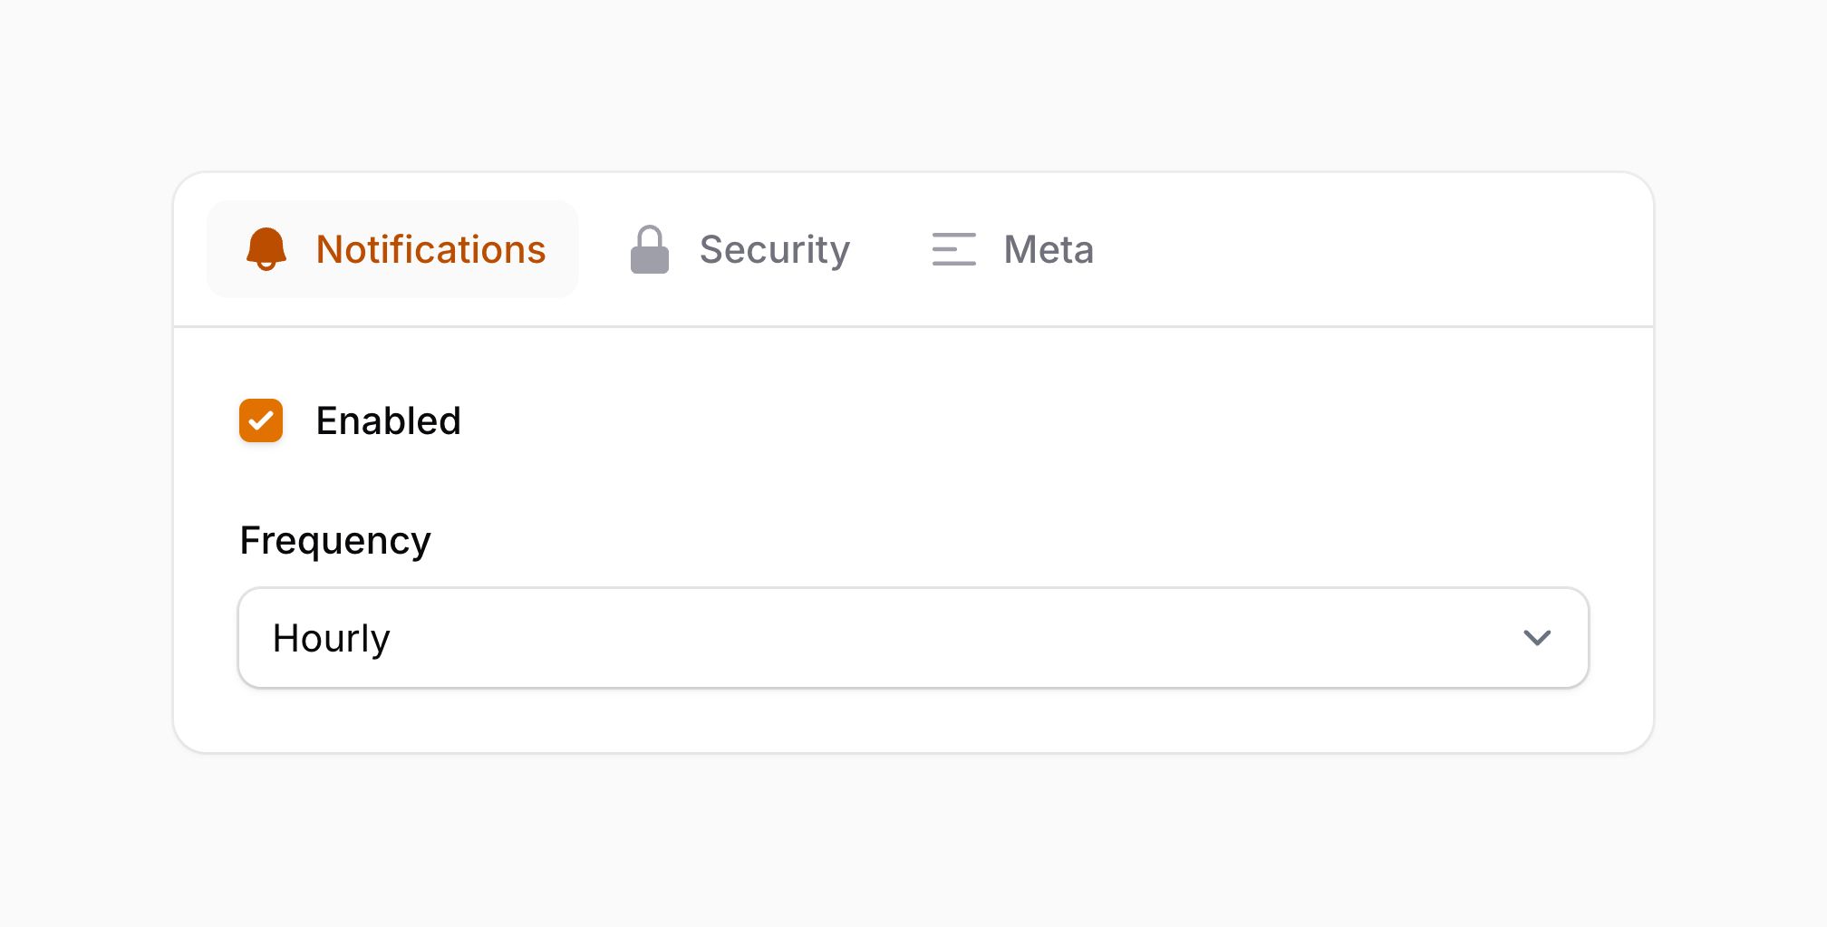Click the lock icon next to Security

tap(649, 248)
